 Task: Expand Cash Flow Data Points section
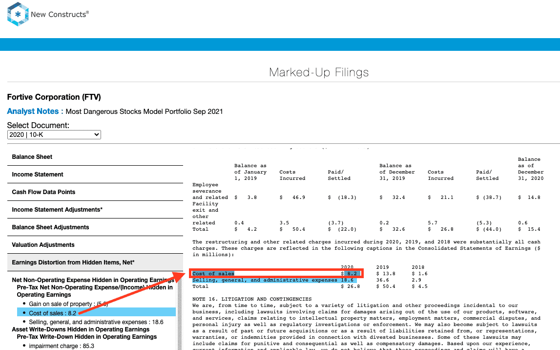coord(95,192)
